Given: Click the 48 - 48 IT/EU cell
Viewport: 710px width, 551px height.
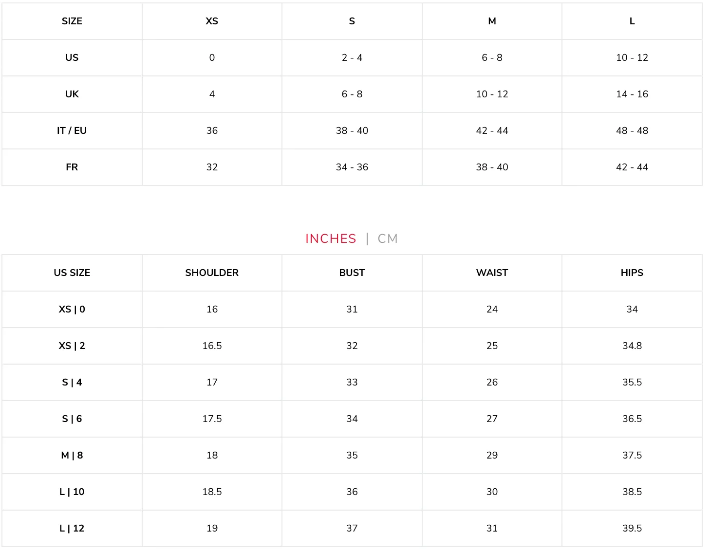Looking at the screenshot, I should click(x=632, y=130).
